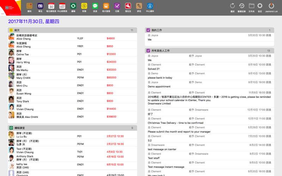The height and width of the screenshot is (176, 282).
Task: Open the 中心時間表 center timetable icon
Action: point(62,6)
